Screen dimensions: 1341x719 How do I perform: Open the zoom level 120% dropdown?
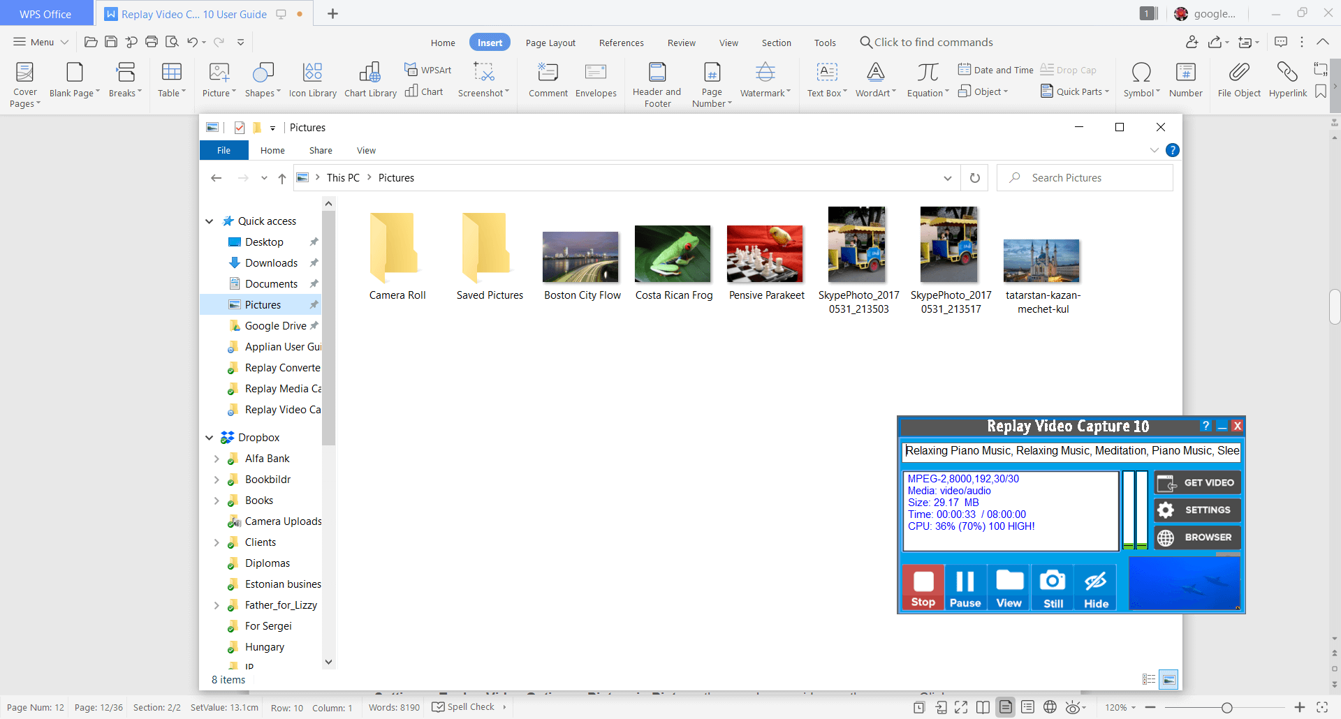pos(1120,707)
